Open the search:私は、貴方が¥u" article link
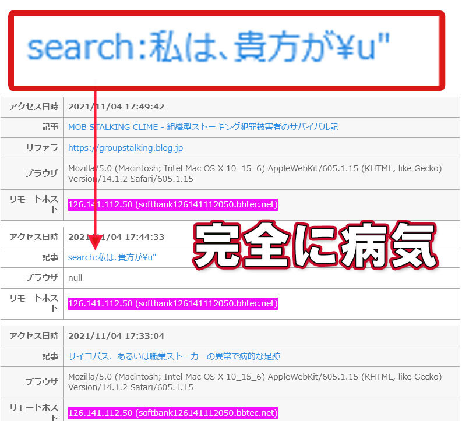Image resolution: width=462 pixels, height=421 pixels. [x=112, y=257]
